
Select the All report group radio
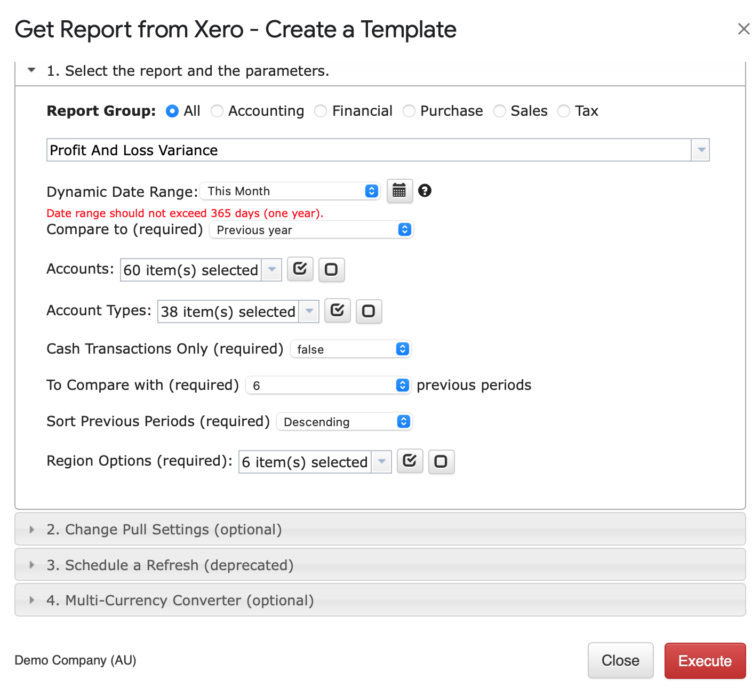point(172,111)
